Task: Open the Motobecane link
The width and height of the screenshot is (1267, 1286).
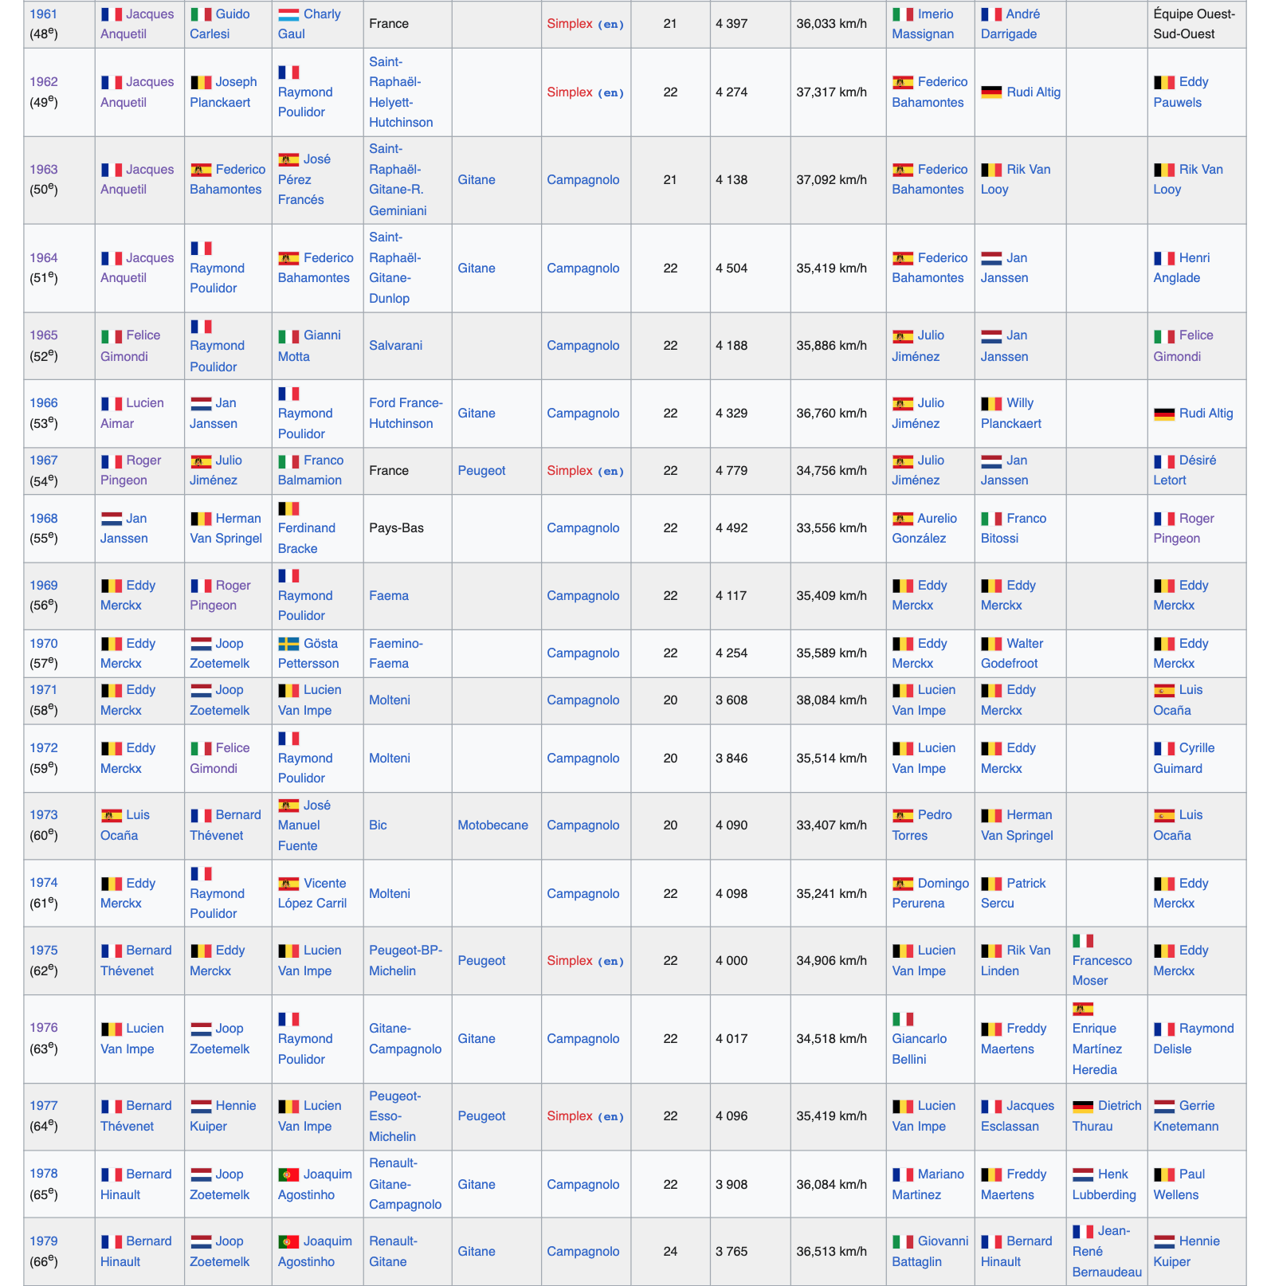Action: [492, 825]
